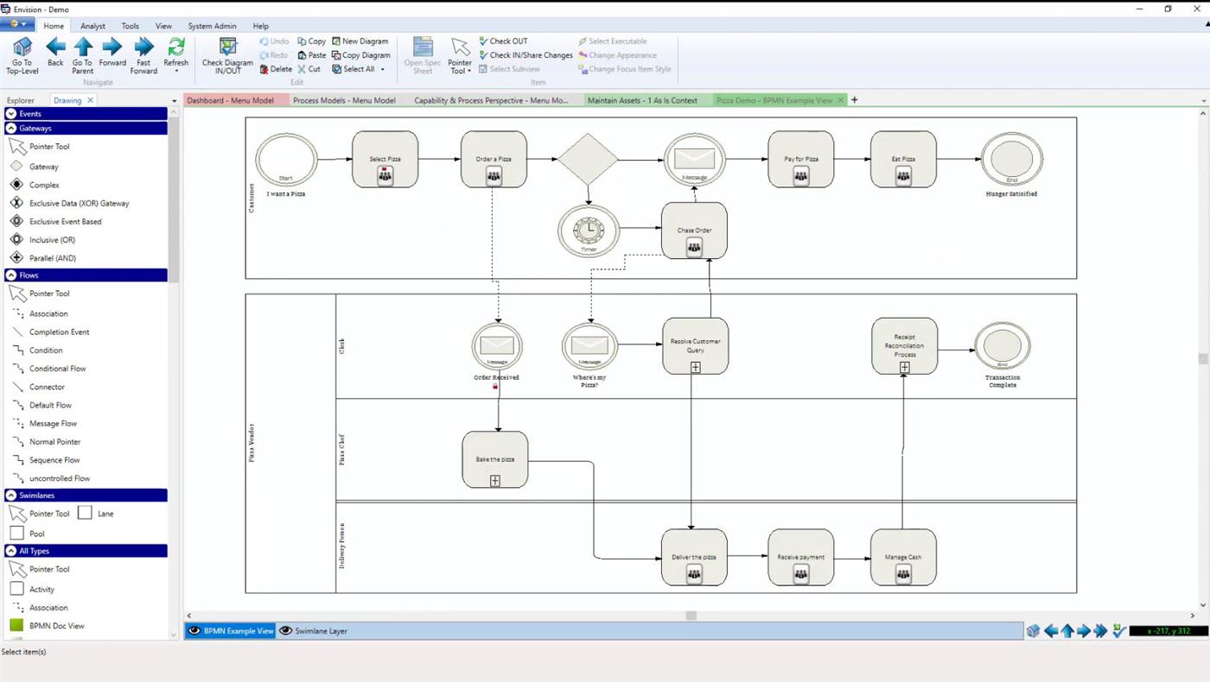Pick the Pool swimlane shape
Screen dimensions: 1210x682
[17, 534]
